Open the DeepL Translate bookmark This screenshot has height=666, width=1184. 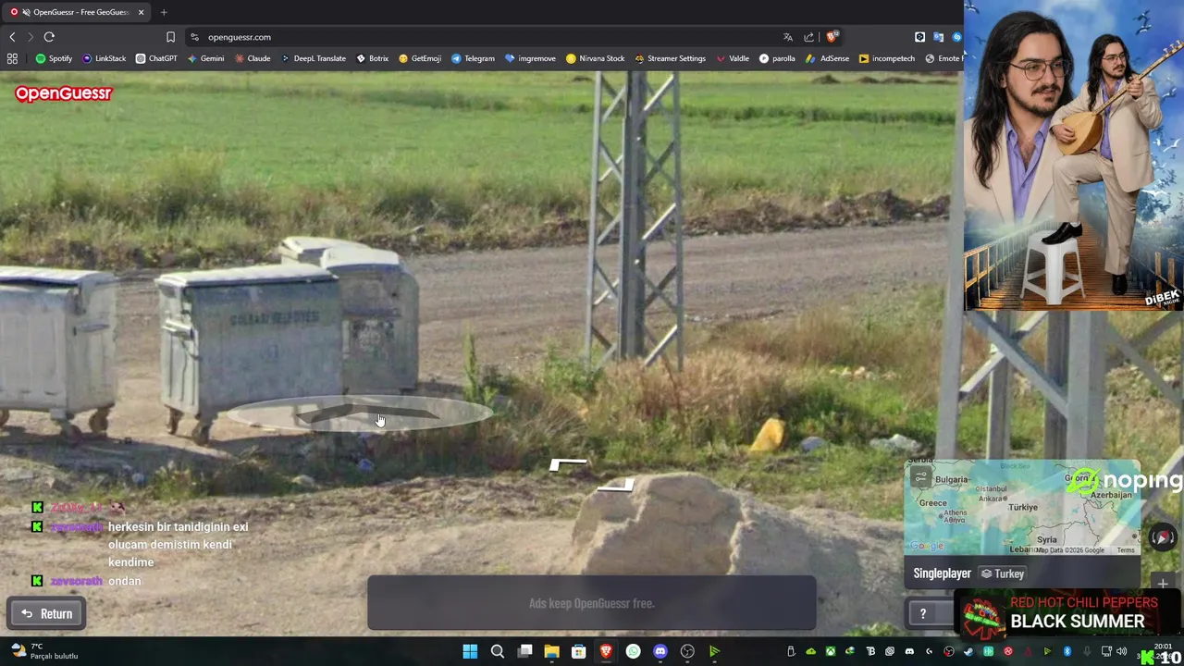coord(313,58)
